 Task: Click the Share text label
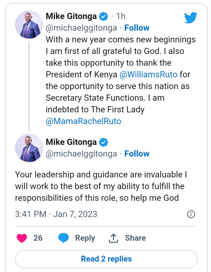136,238
